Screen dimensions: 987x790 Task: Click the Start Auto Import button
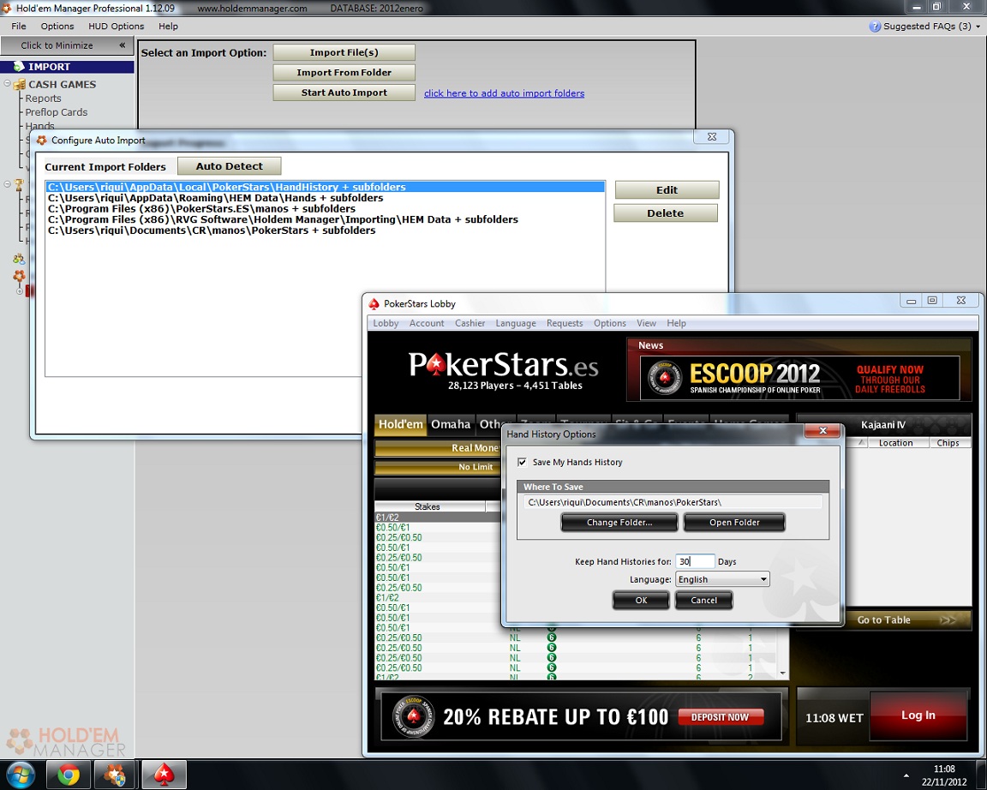(344, 93)
